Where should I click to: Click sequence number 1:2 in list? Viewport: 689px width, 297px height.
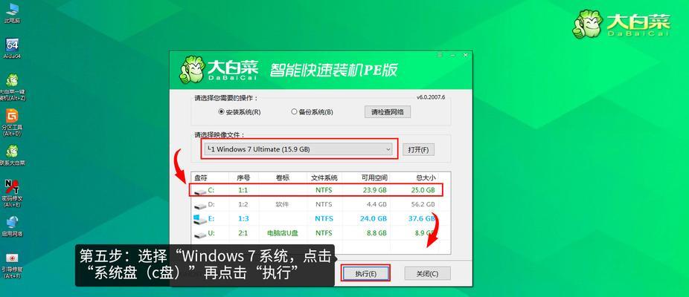click(243, 204)
